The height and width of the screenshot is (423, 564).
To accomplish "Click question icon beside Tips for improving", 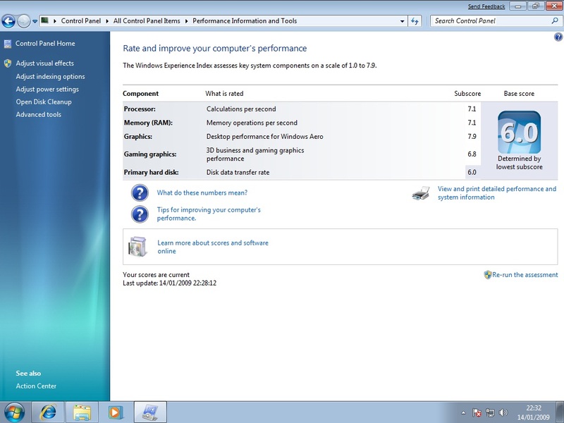I will pos(140,214).
